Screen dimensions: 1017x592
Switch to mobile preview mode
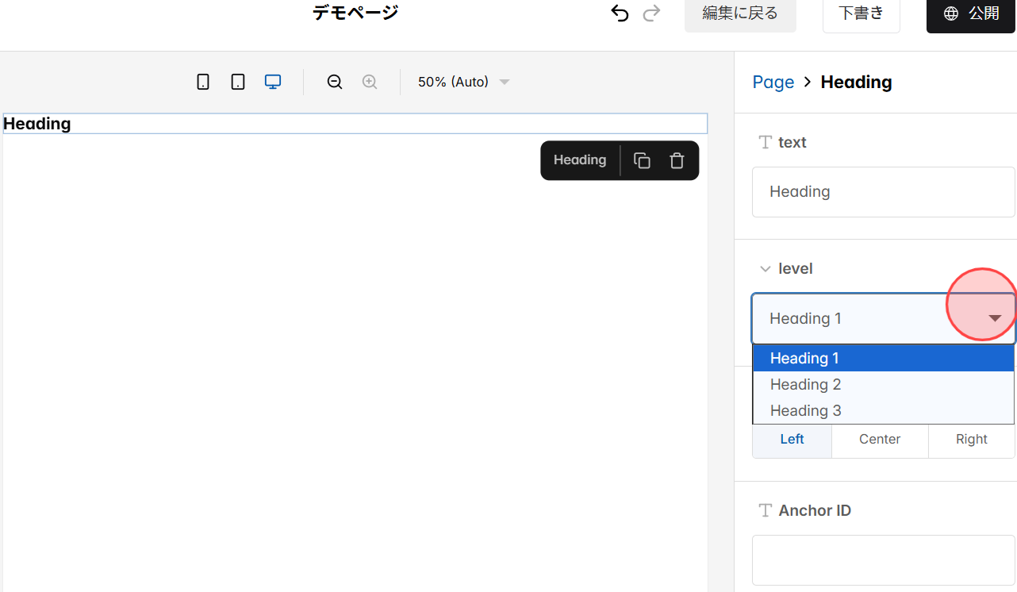[x=203, y=82]
